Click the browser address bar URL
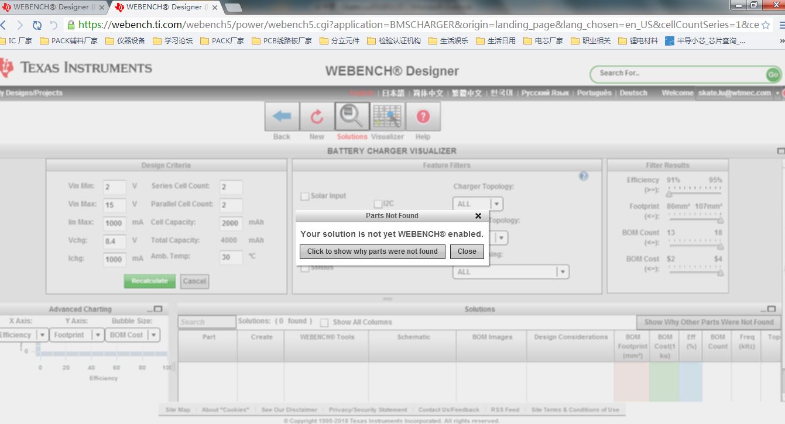 [x=419, y=25]
